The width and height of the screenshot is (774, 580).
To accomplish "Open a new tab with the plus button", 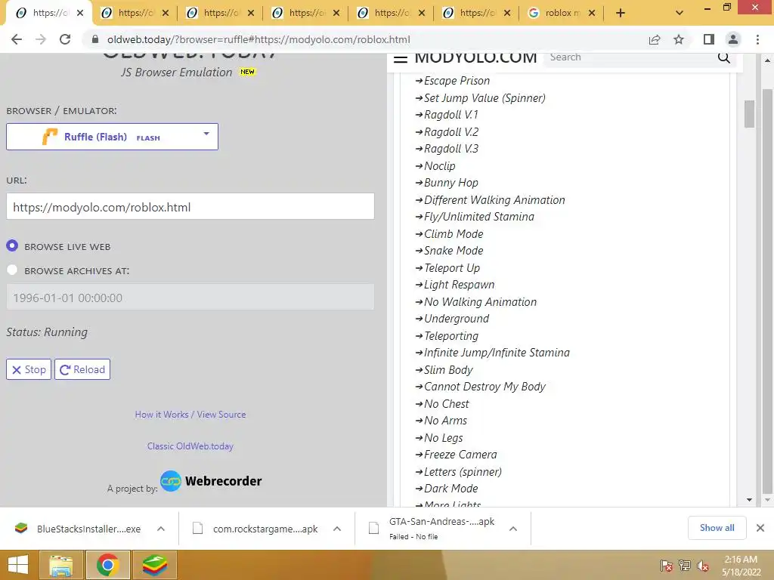I will click(621, 13).
